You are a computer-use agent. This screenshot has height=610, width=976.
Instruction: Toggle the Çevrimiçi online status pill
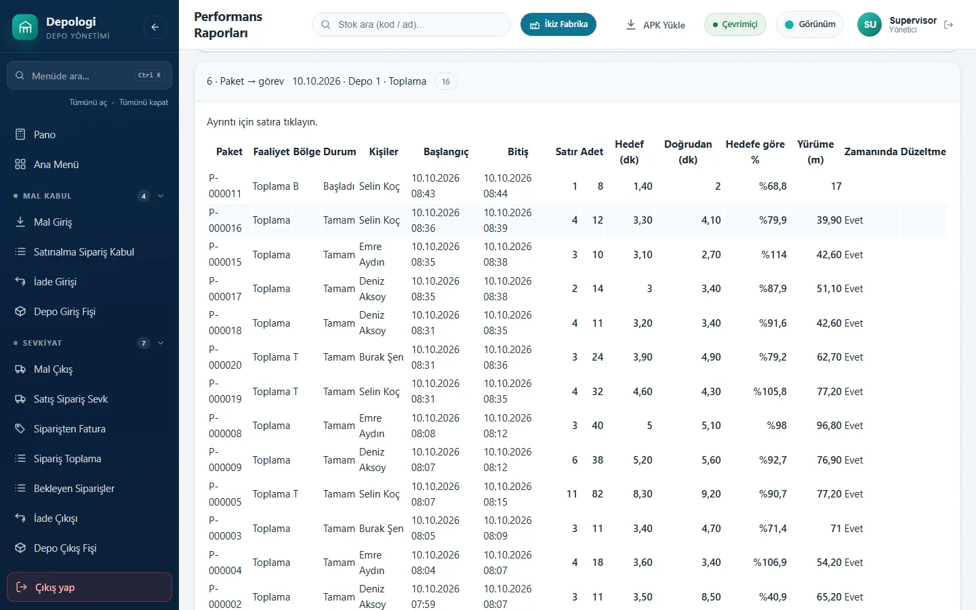pos(735,24)
